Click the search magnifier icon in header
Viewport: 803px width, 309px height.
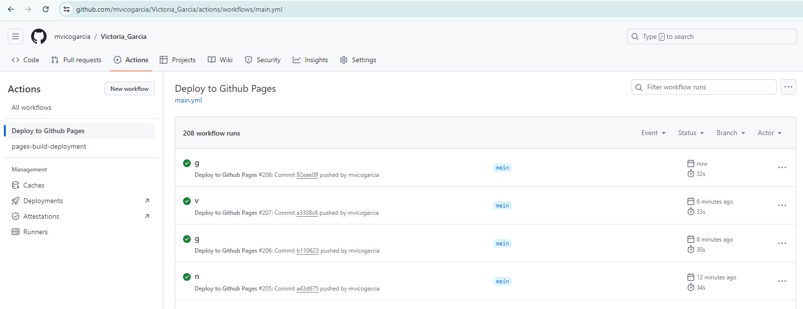click(635, 36)
